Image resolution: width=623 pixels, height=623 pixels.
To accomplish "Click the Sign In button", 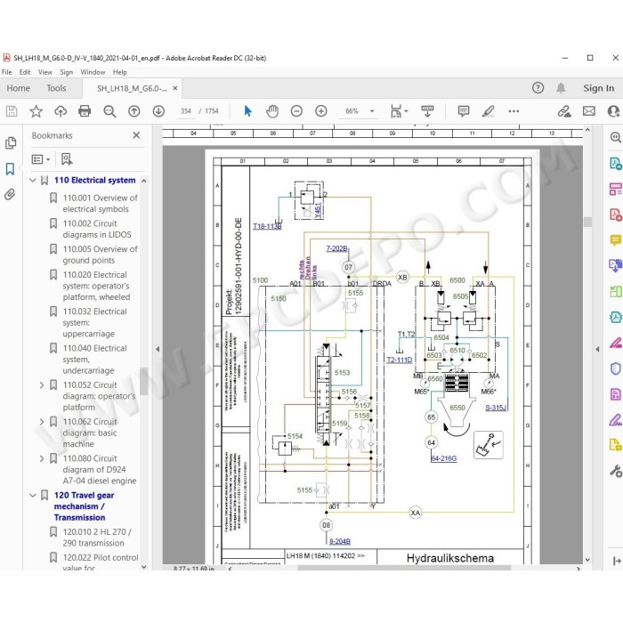I will [x=598, y=88].
